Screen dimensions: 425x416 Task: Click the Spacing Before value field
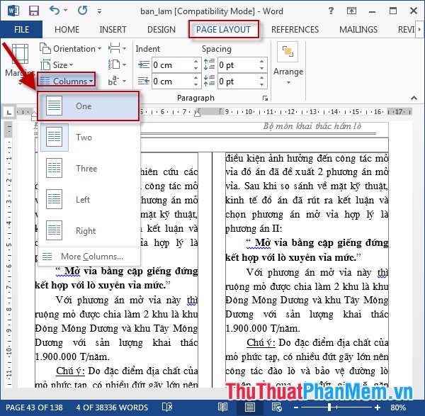(239, 65)
